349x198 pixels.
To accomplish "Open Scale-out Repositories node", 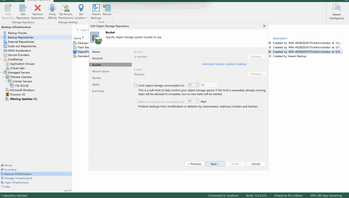I will 22,46.
